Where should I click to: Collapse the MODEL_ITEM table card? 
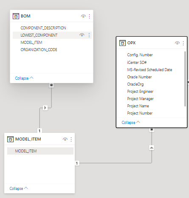(x=19, y=188)
